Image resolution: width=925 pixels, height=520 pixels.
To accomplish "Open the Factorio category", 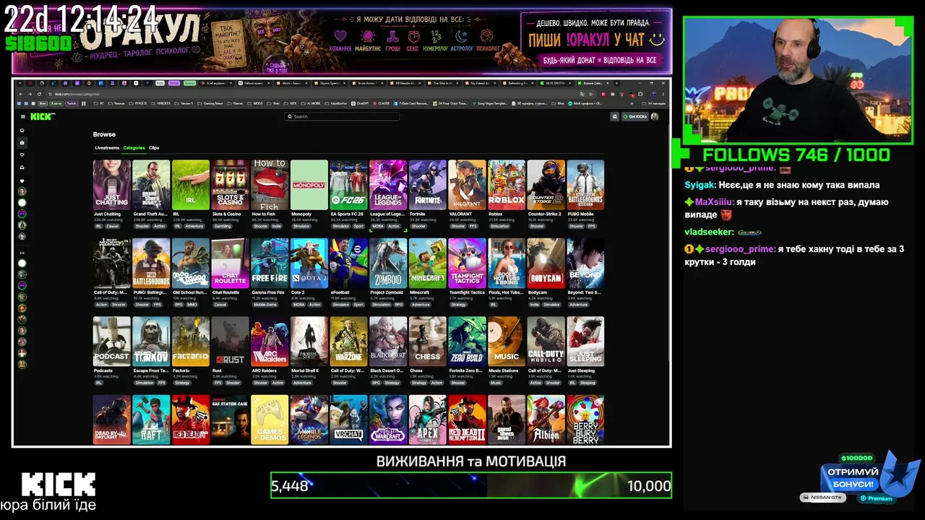I will click(x=191, y=342).
